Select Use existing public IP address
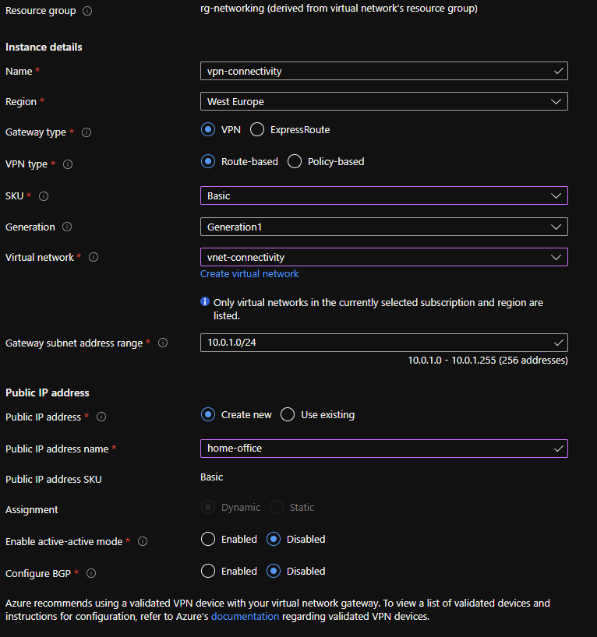 [x=288, y=415]
